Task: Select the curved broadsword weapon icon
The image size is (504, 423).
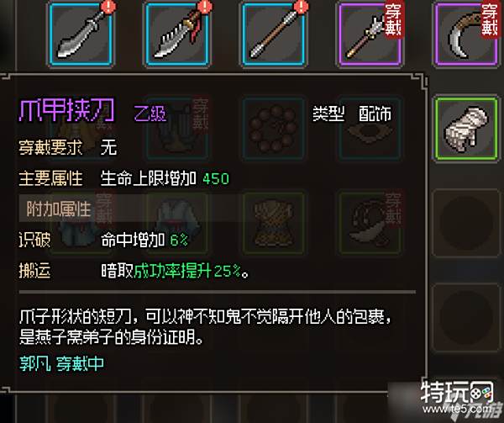Action: pos(81,34)
